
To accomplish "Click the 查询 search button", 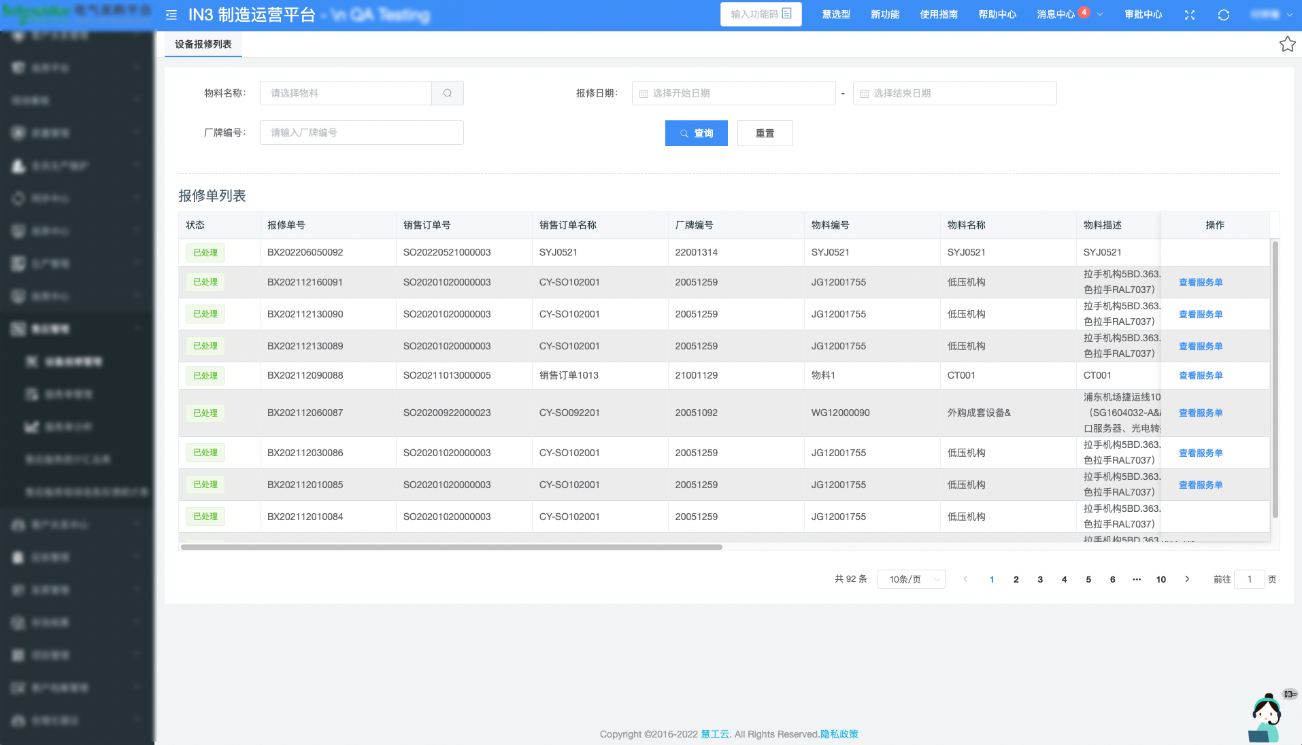I will pyautogui.click(x=697, y=133).
